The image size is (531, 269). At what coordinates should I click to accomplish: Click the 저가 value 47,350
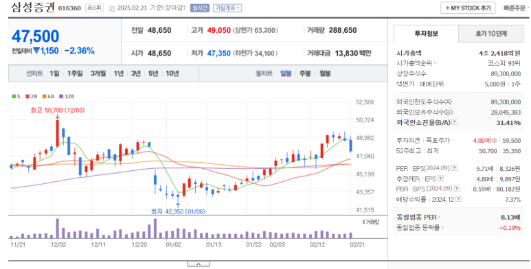(x=218, y=54)
